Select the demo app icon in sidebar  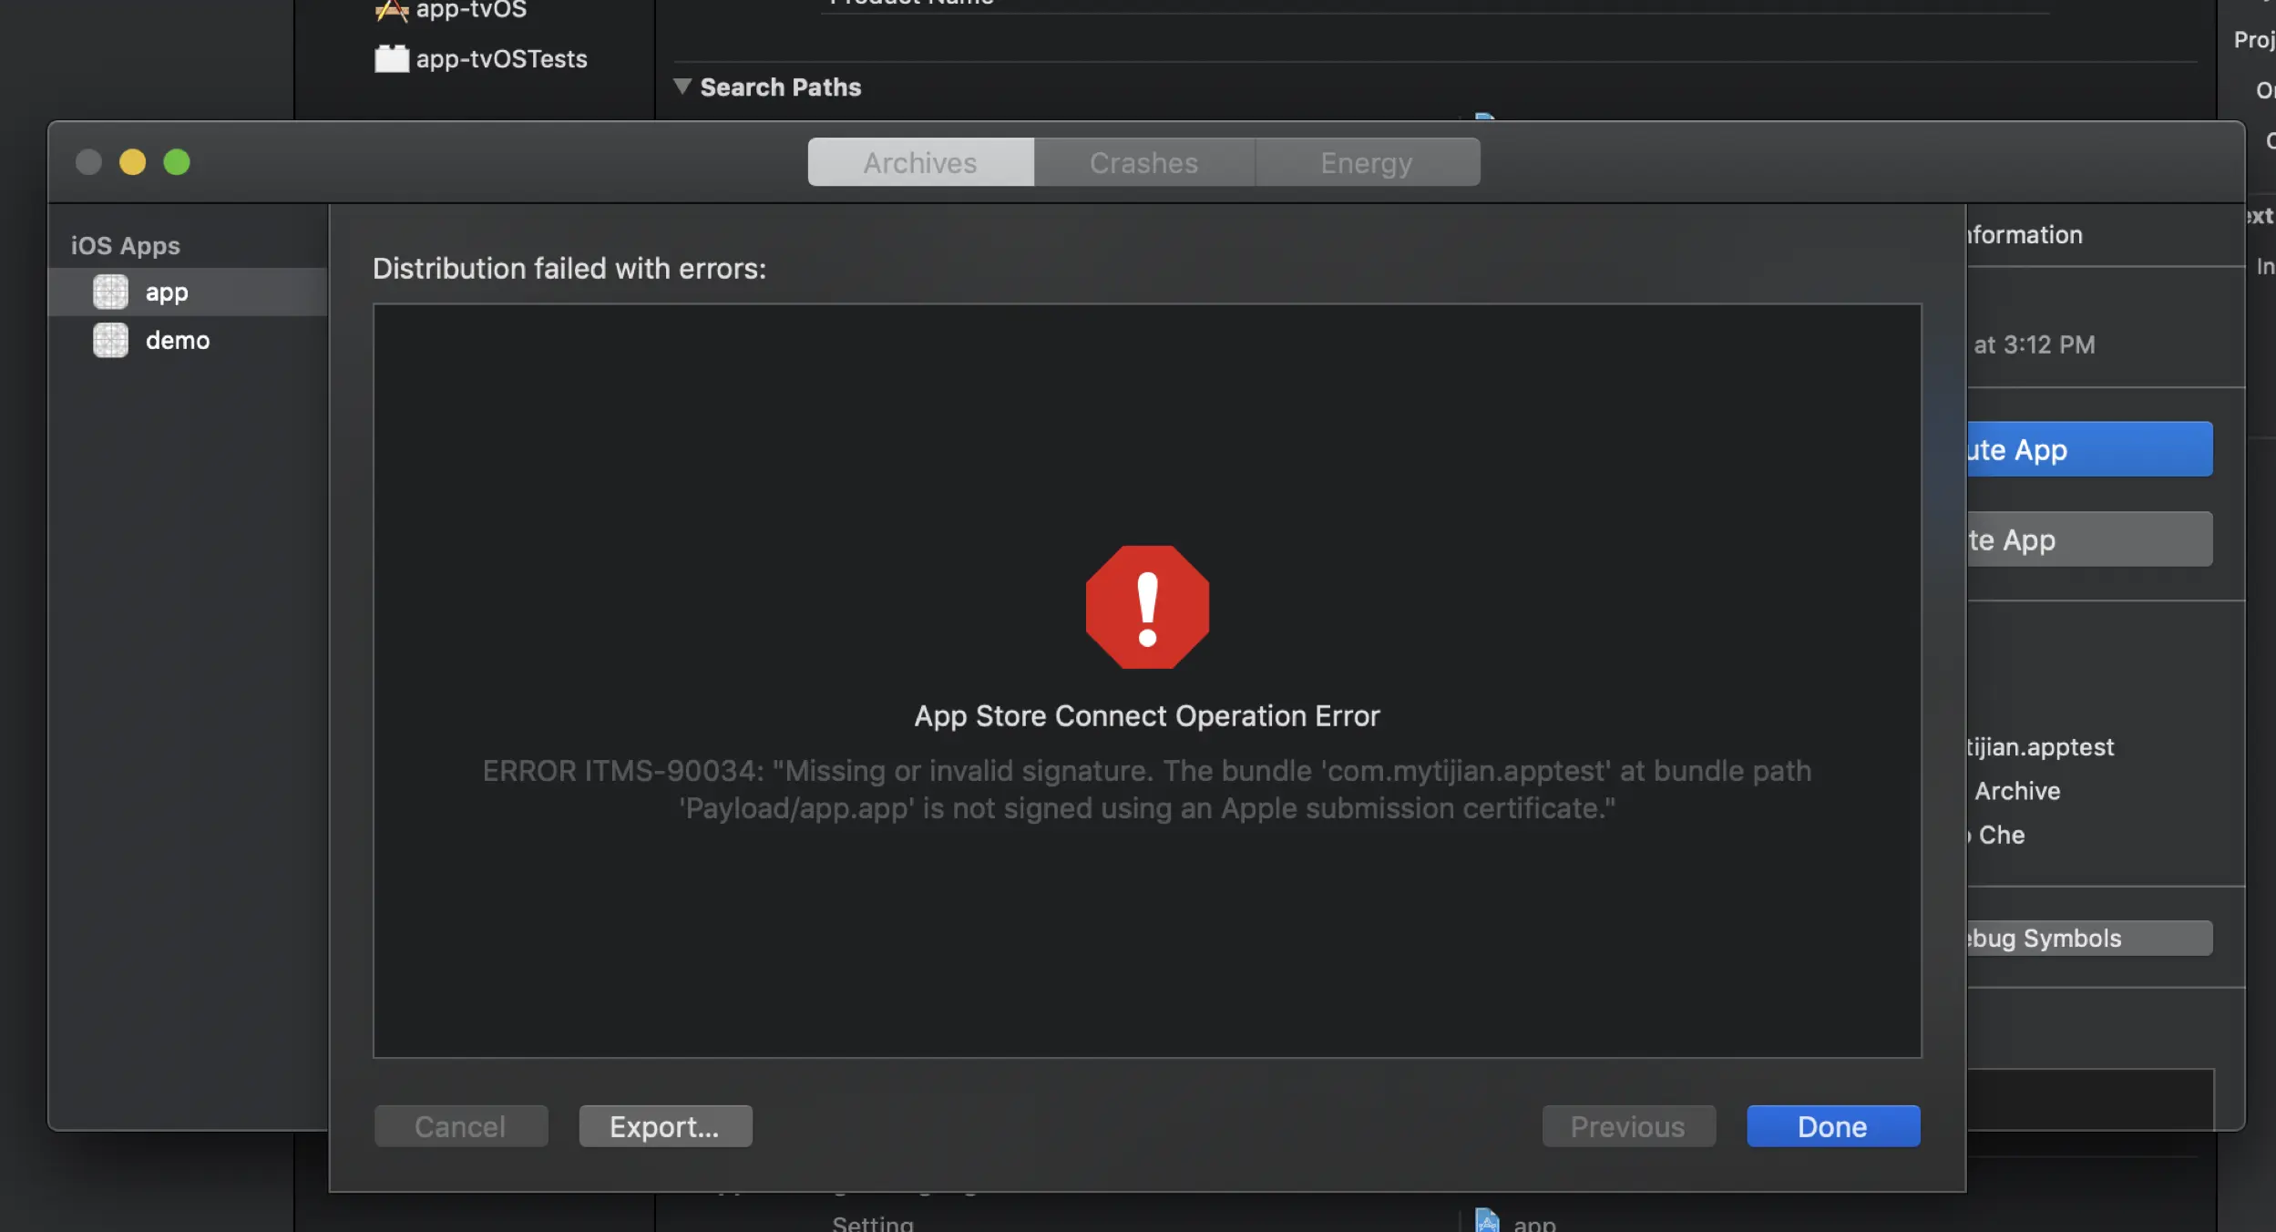pyautogui.click(x=110, y=341)
